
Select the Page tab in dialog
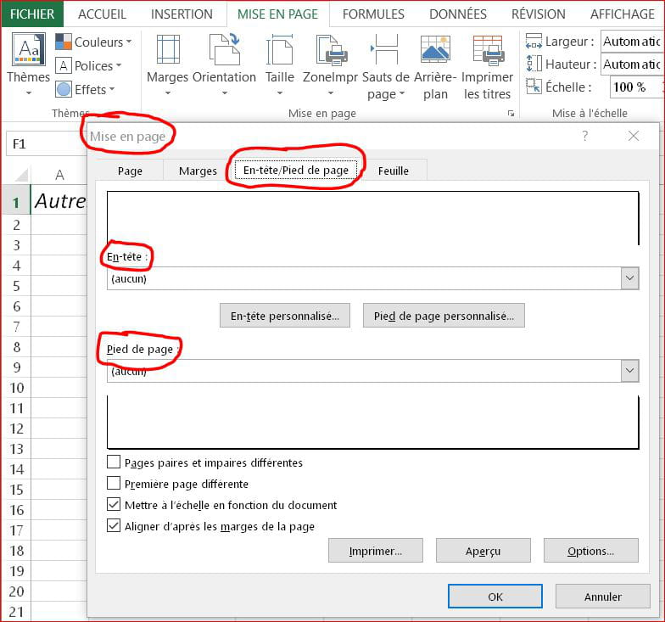130,171
